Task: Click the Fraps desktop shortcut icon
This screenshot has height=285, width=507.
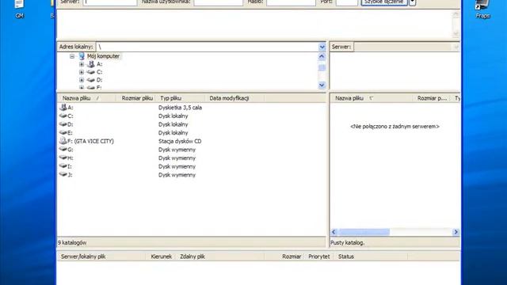Action: pyautogui.click(x=482, y=6)
